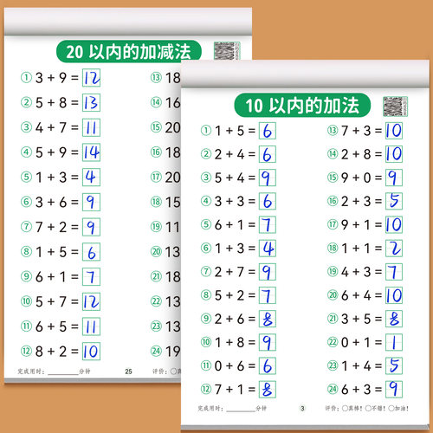
Task: Click the QR code on the 10以内的加法 sheet
Action: 395,107
